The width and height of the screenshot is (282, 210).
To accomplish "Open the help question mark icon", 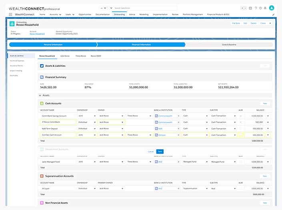I will pos(256,8).
